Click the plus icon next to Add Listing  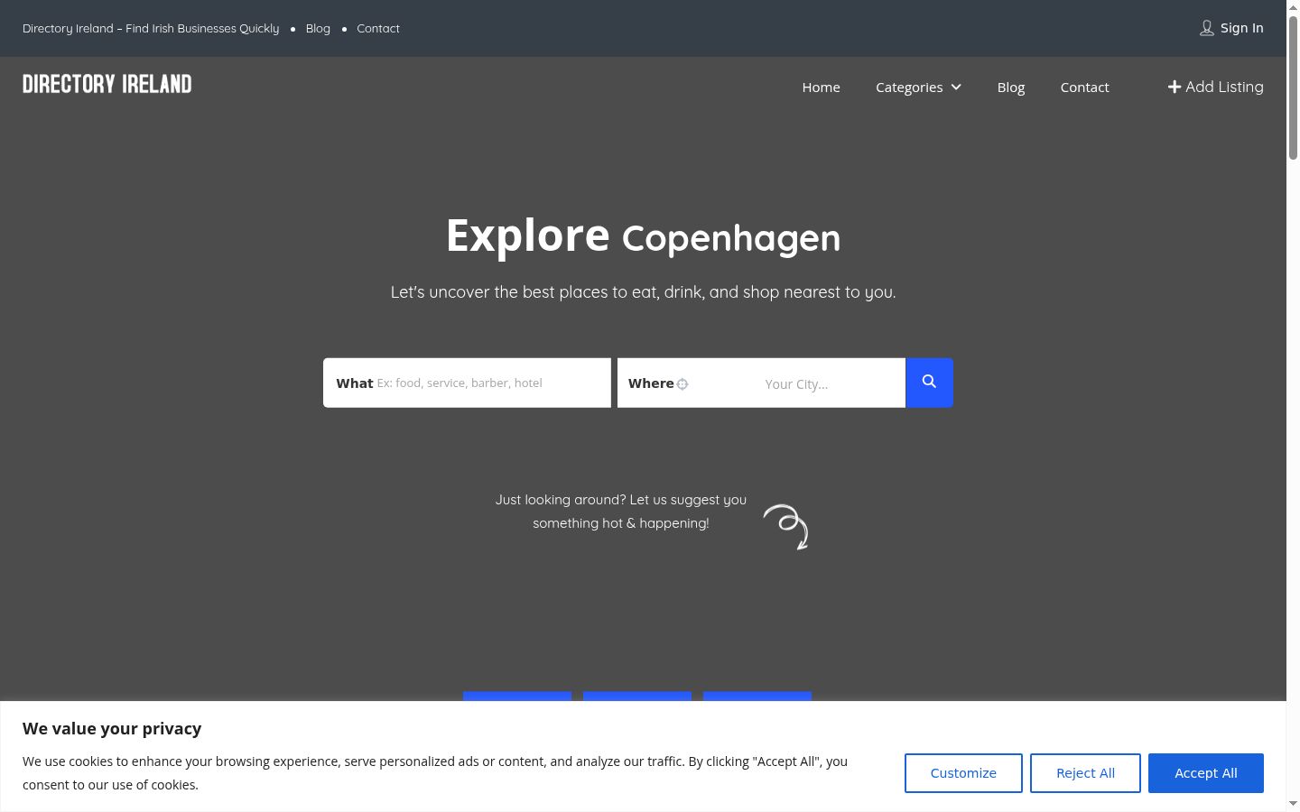point(1175,87)
